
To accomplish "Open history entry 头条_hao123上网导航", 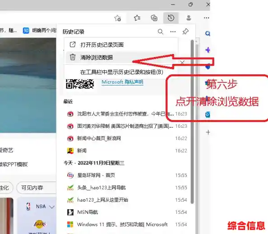I will click(x=127, y=188).
